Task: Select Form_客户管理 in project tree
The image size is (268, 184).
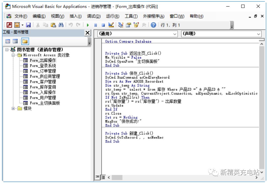Action: click(43, 82)
